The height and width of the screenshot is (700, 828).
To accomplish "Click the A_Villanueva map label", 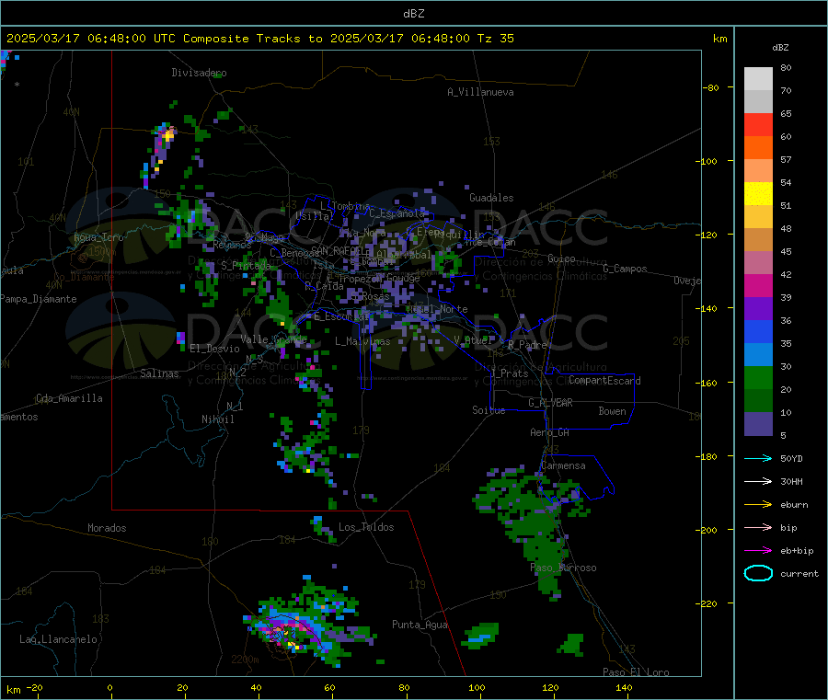I will (x=480, y=92).
